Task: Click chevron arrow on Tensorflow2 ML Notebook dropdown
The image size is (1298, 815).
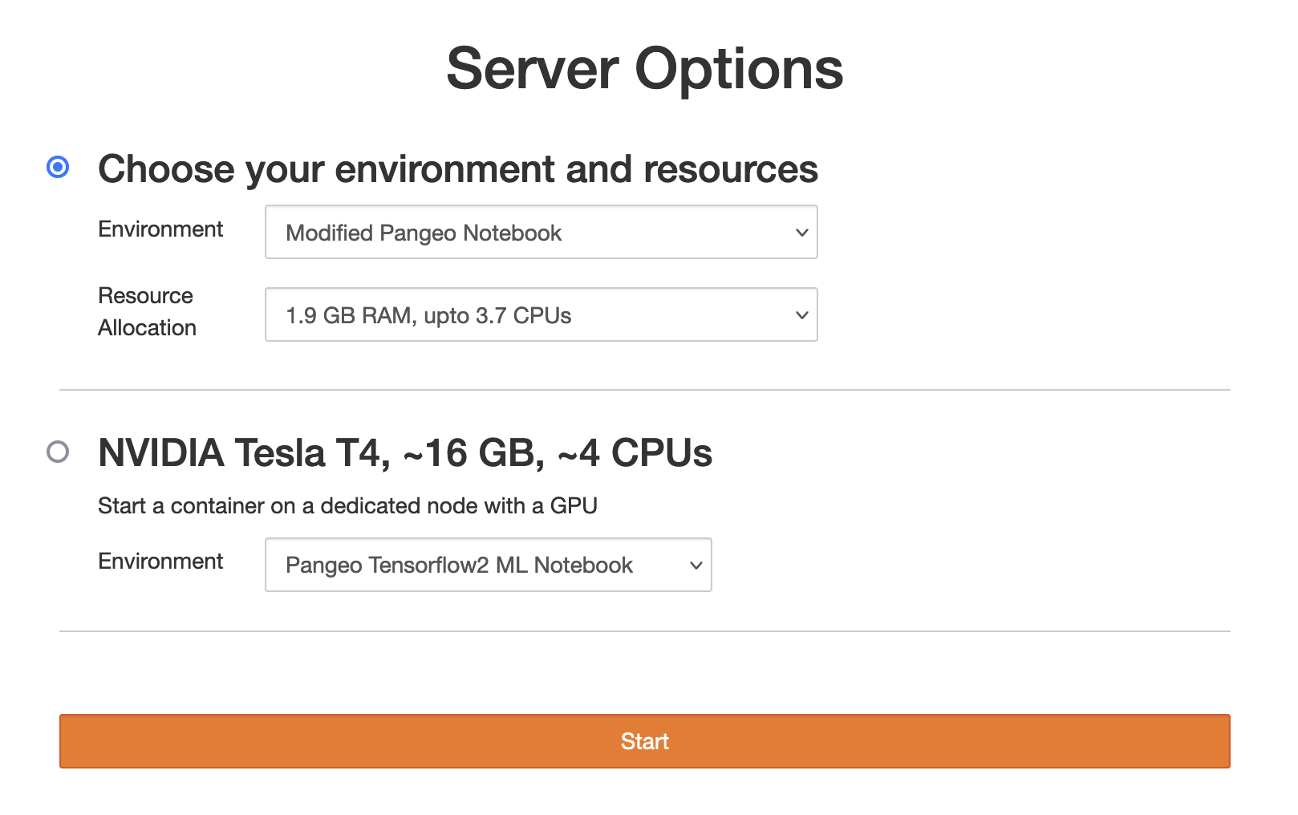Action: [696, 566]
